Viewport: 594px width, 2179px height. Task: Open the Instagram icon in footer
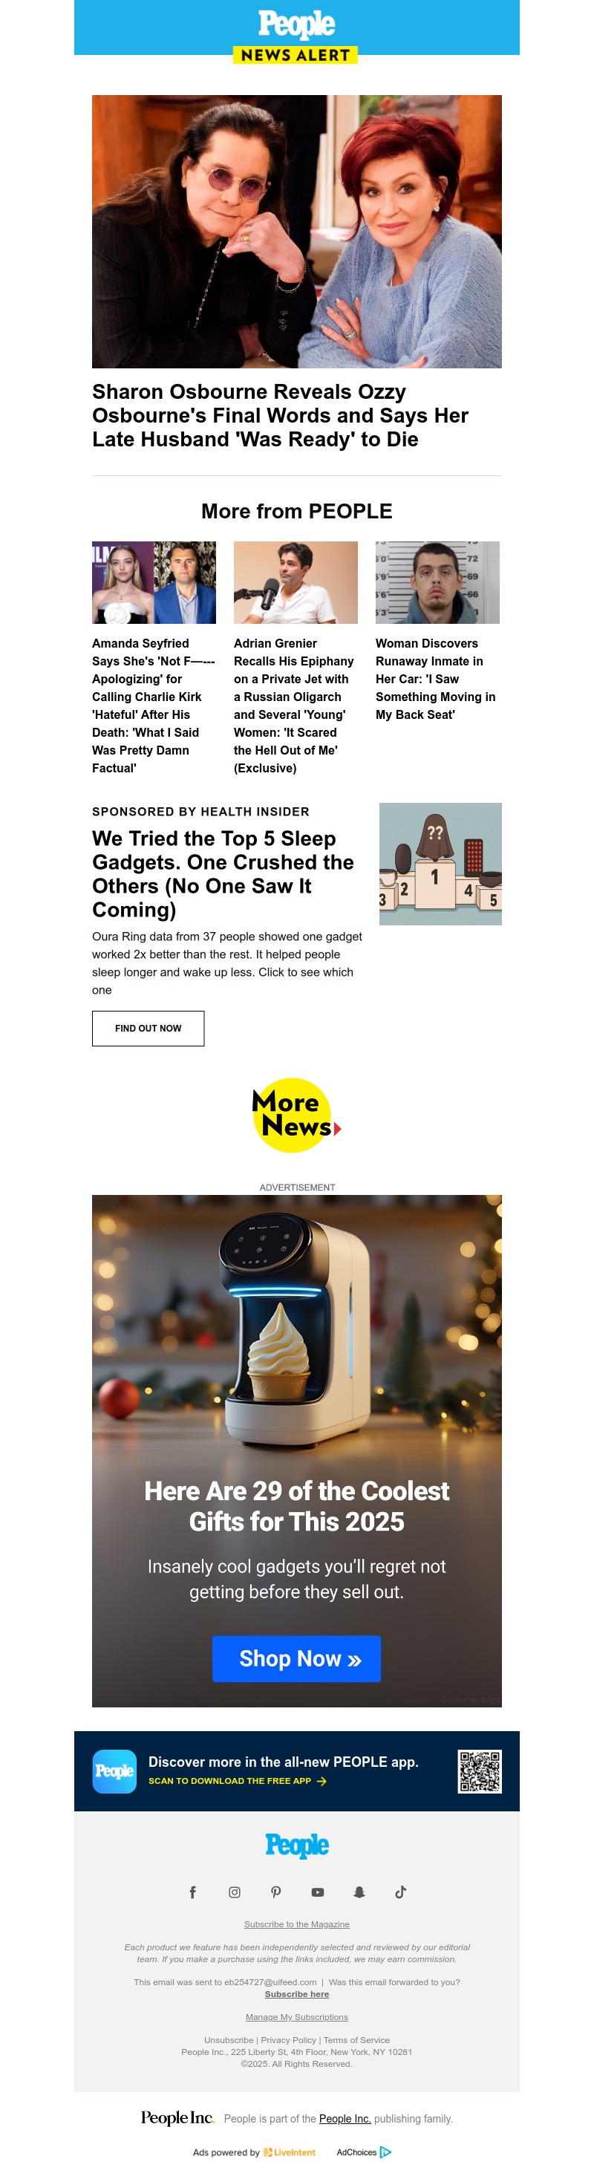(x=235, y=1892)
